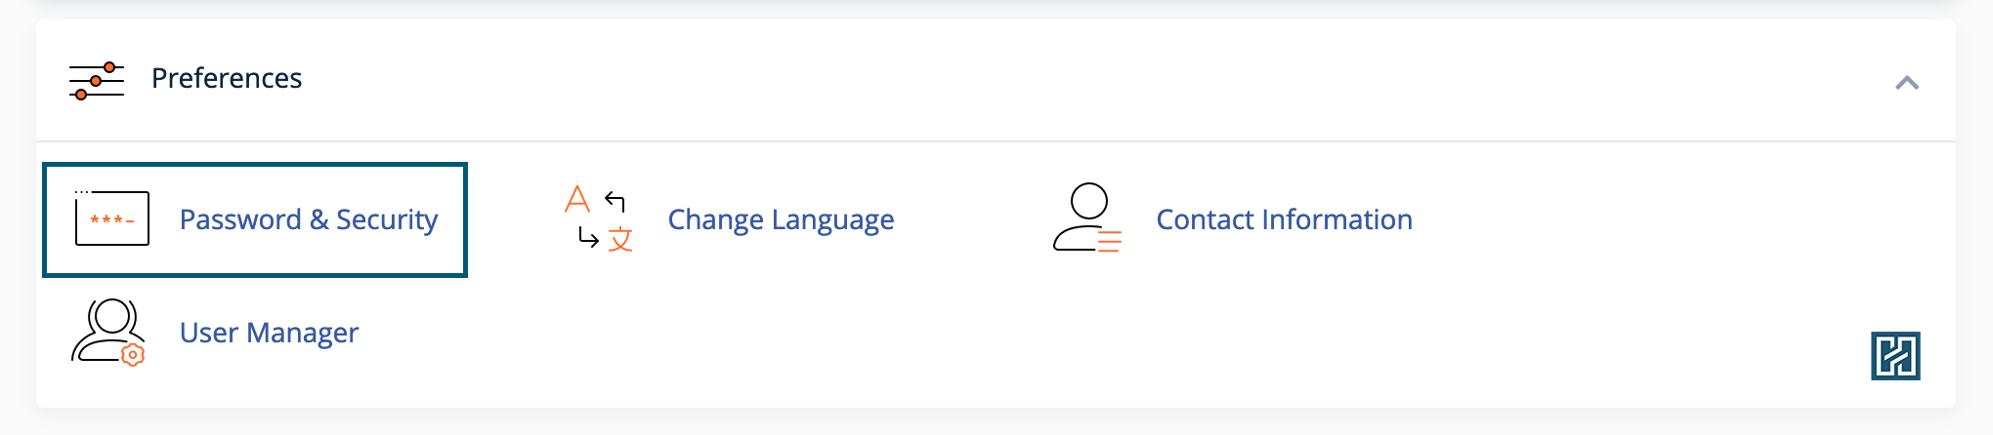
Task: Click the Preferences sliders icon
Action: click(x=97, y=80)
